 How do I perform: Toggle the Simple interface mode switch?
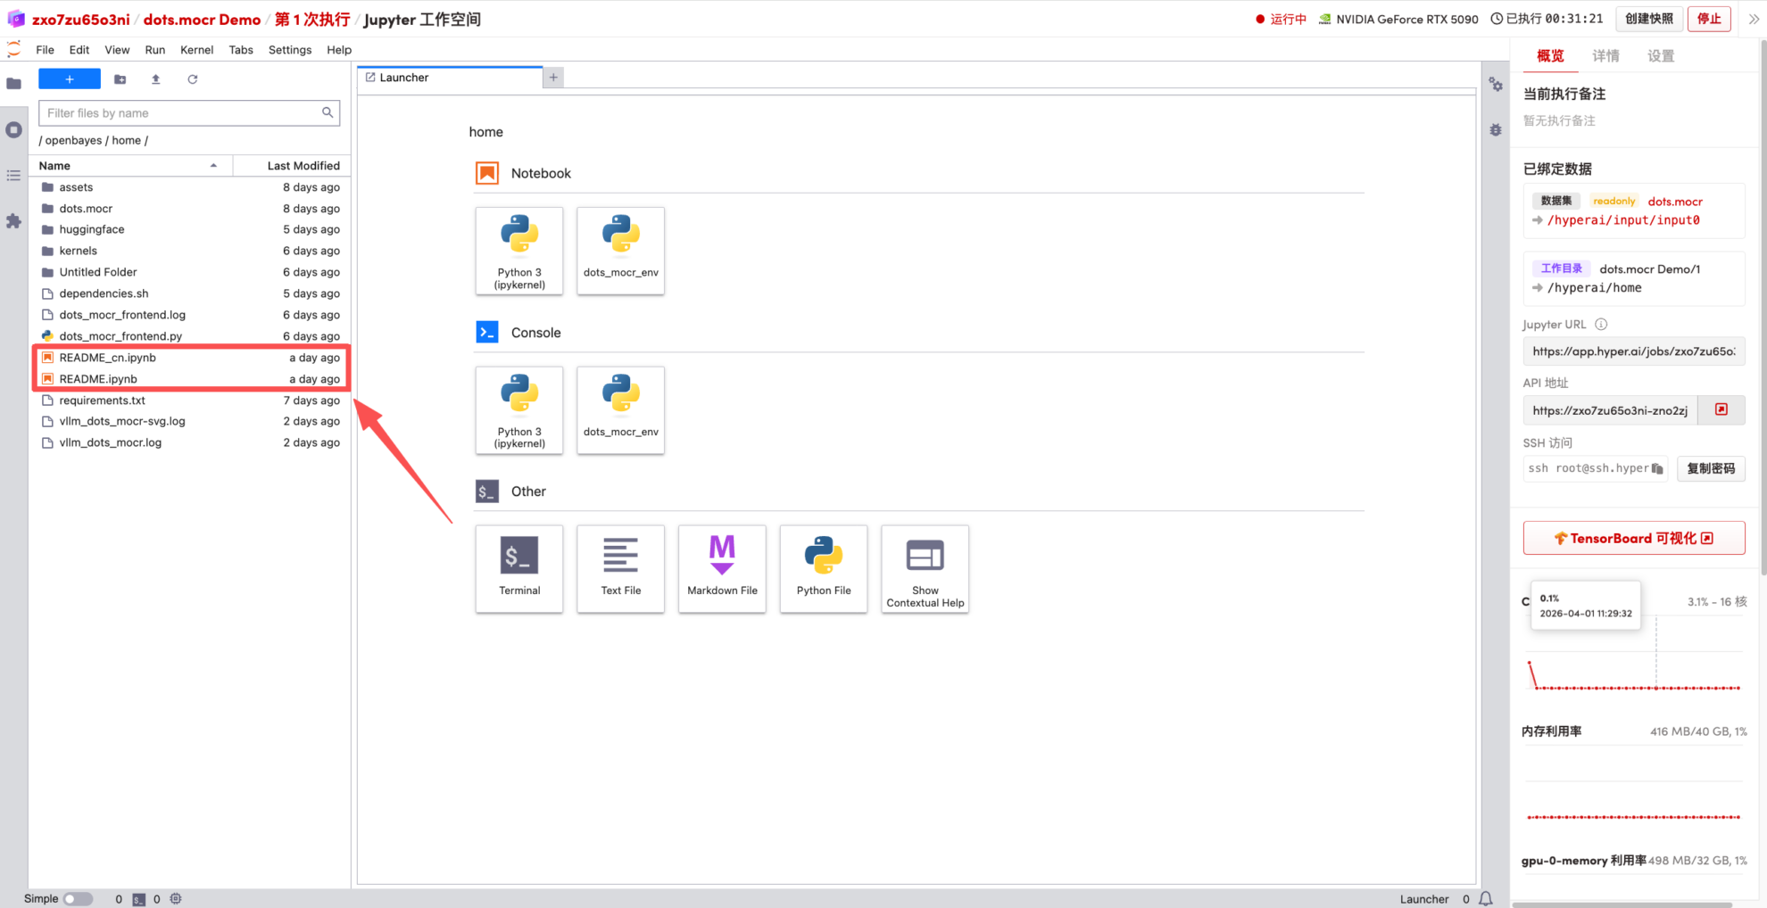pos(78,898)
